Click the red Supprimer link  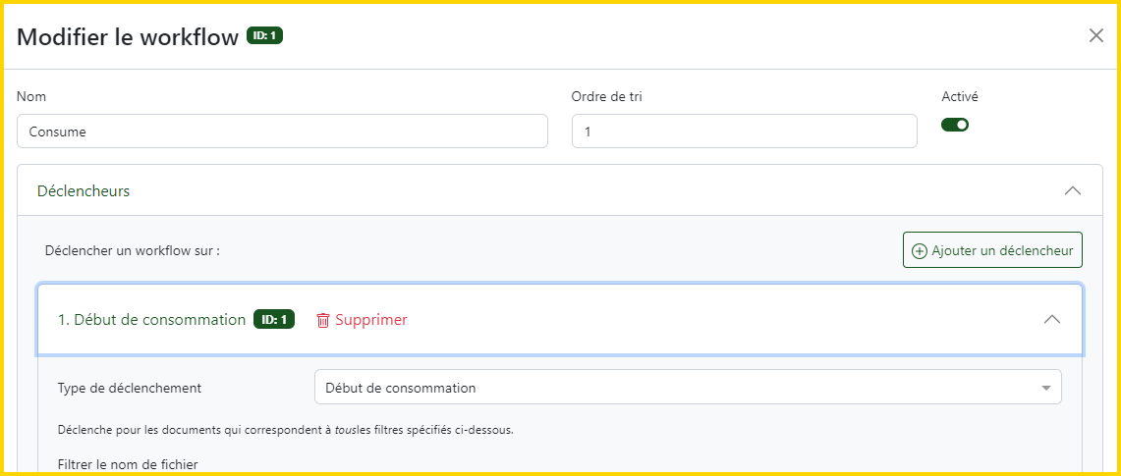(370, 320)
